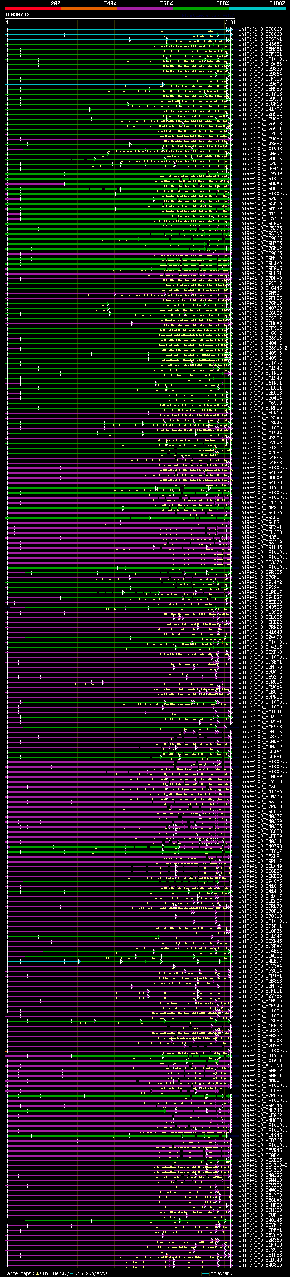Select the UniRef100_A5BQP2 hit
The width and height of the screenshot is (290, 1277).
pyautogui.click(x=260, y=692)
